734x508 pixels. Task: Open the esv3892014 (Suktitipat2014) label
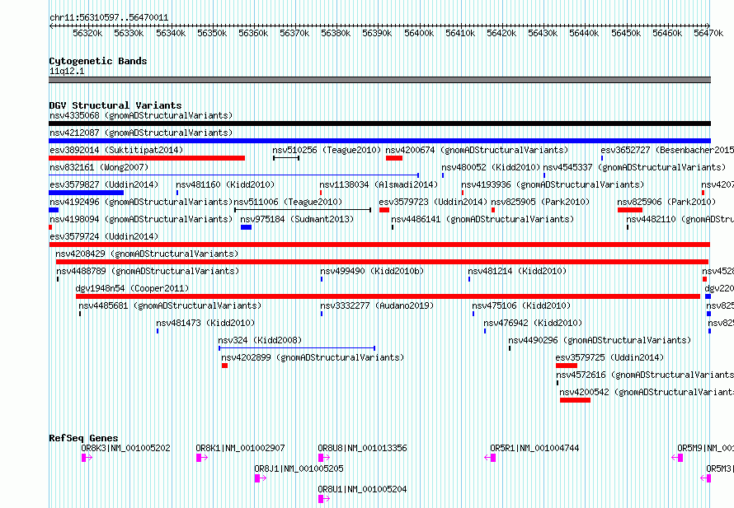tap(116, 150)
